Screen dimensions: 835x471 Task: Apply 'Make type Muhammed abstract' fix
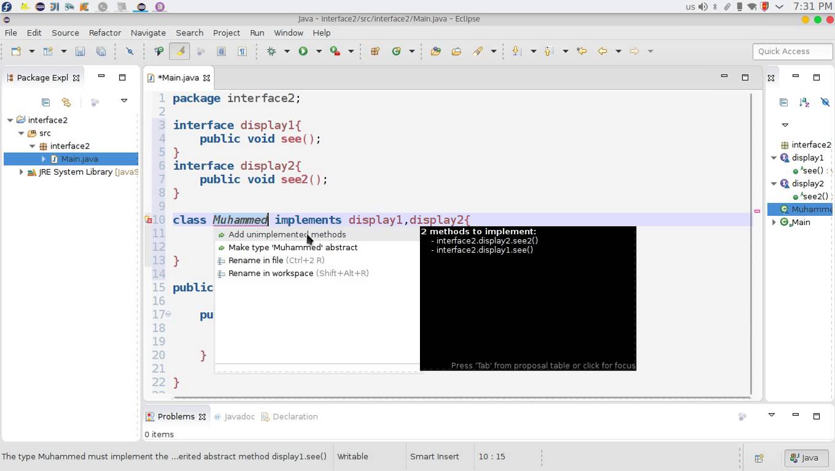pos(293,247)
